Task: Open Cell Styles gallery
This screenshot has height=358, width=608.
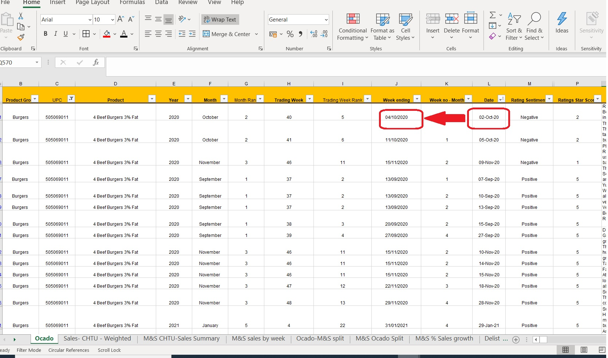Action: 405,27
